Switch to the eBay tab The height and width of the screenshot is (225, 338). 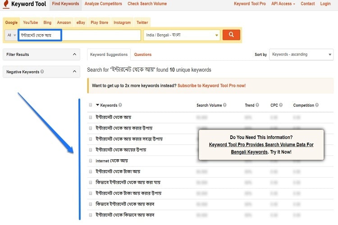(81, 22)
